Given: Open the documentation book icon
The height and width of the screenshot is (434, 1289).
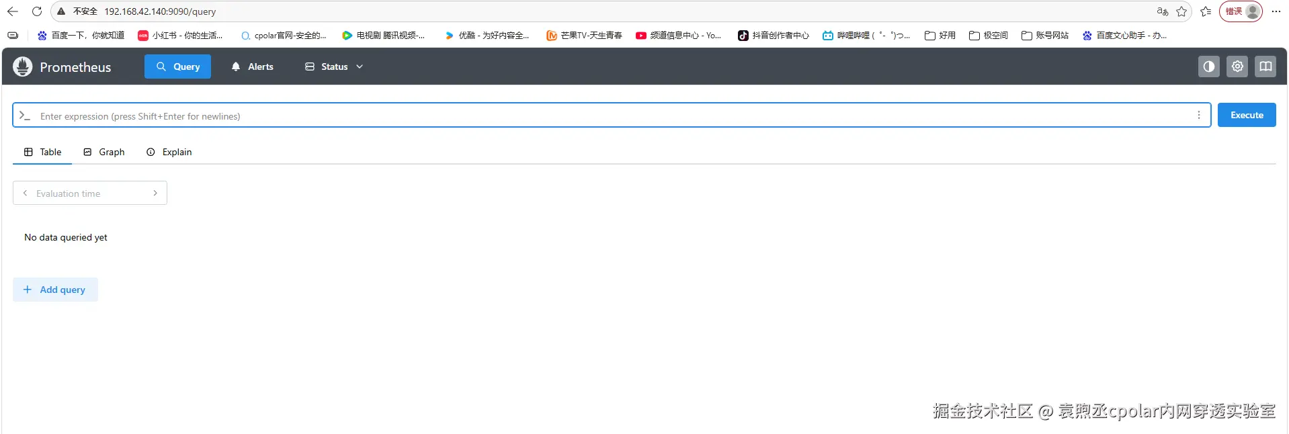Looking at the screenshot, I should (1265, 67).
